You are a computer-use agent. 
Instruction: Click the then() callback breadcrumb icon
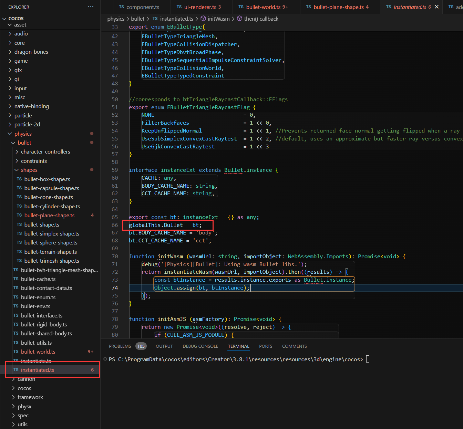(240, 19)
